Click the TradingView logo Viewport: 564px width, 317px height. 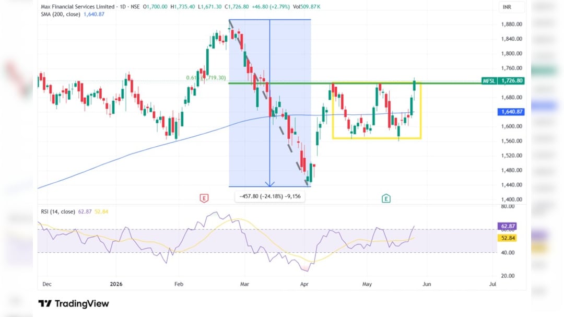pyautogui.click(x=74, y=304)
